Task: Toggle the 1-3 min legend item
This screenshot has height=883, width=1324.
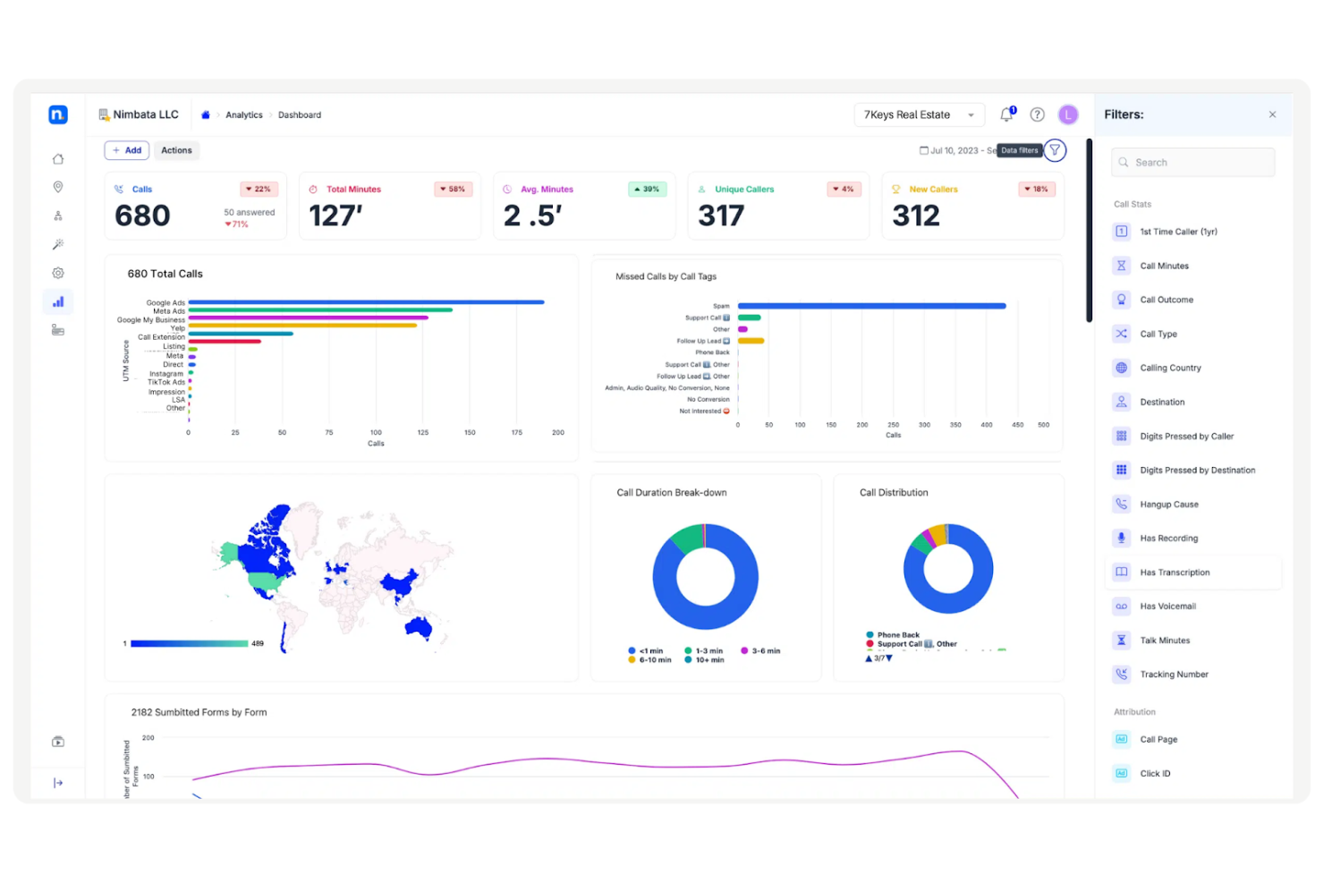Action: (x=703, y=650)
